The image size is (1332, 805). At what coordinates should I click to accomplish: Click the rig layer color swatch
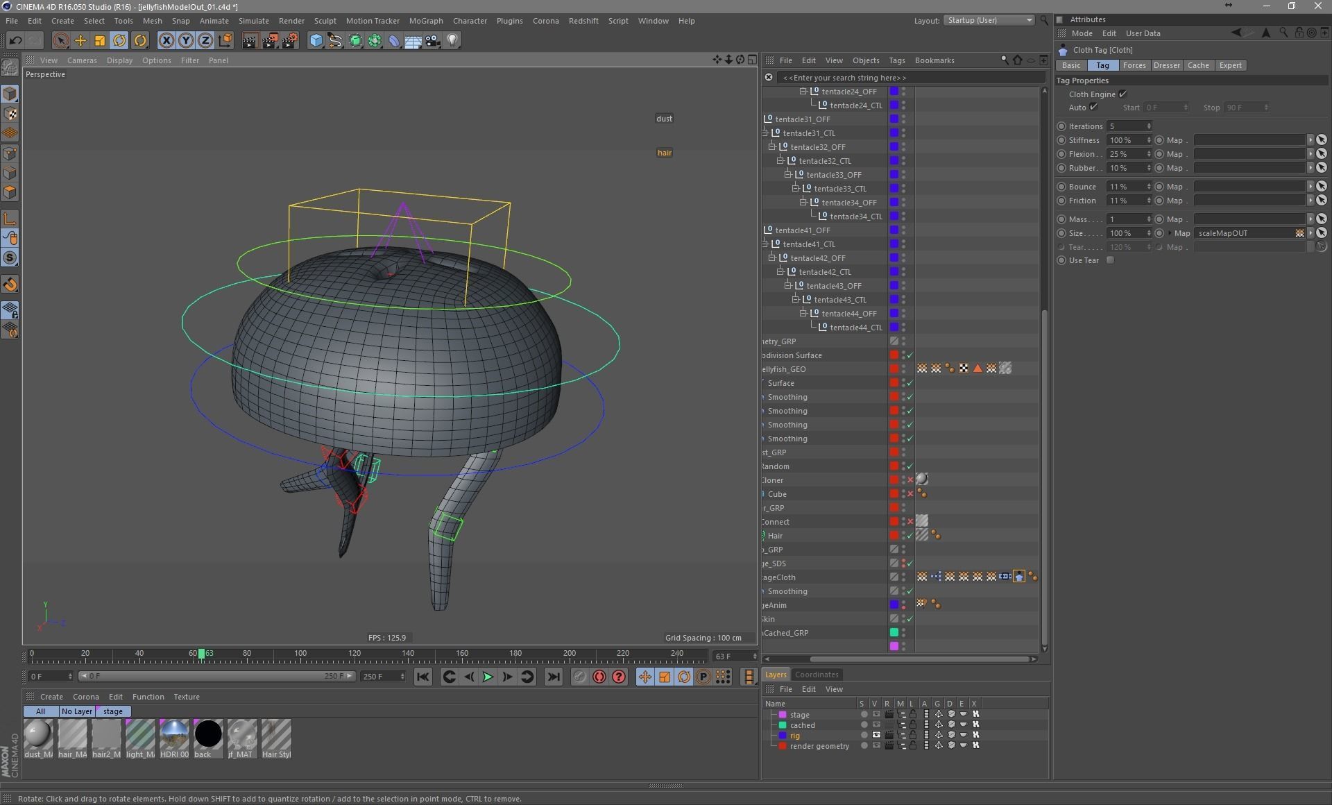click(x=783, y=736)
